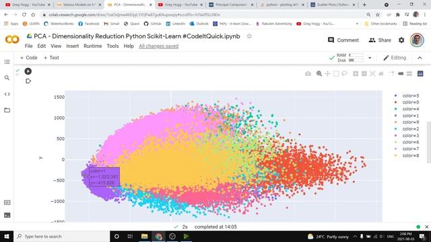Click the Windows taskbar search box
The image size is (431, 242).
[x=61, y=236]
